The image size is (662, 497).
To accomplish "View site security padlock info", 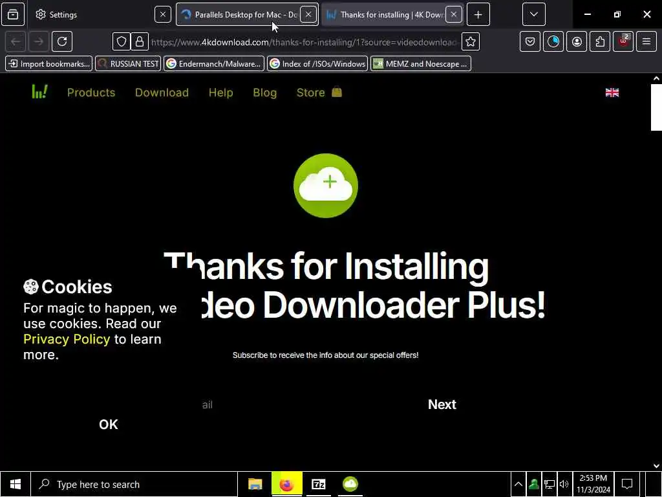I will tap(140, 42).
